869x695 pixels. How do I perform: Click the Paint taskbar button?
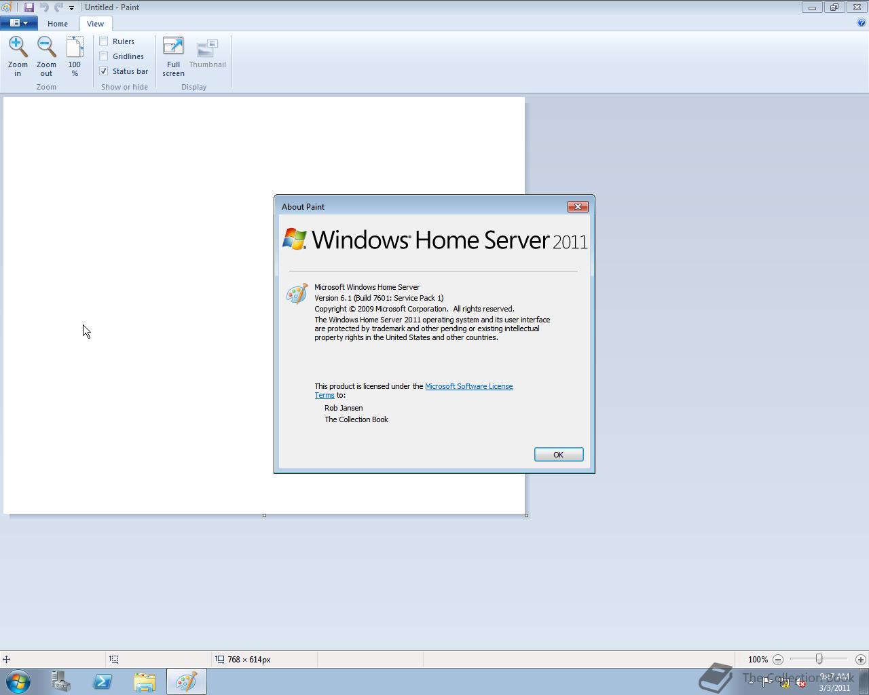pyautogui.click(x=187, y=681)
